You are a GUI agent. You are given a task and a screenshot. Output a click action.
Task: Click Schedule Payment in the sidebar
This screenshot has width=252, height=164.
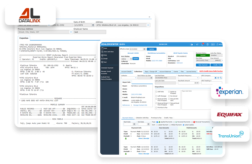[x=107, y=68]
